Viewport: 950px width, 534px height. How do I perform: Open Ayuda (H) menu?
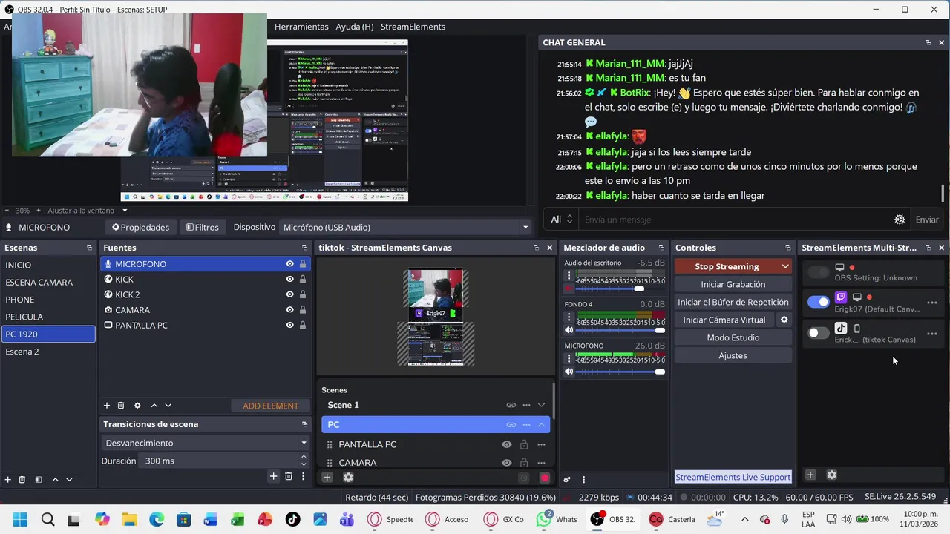pyautogui.click(x=354, y=27)
